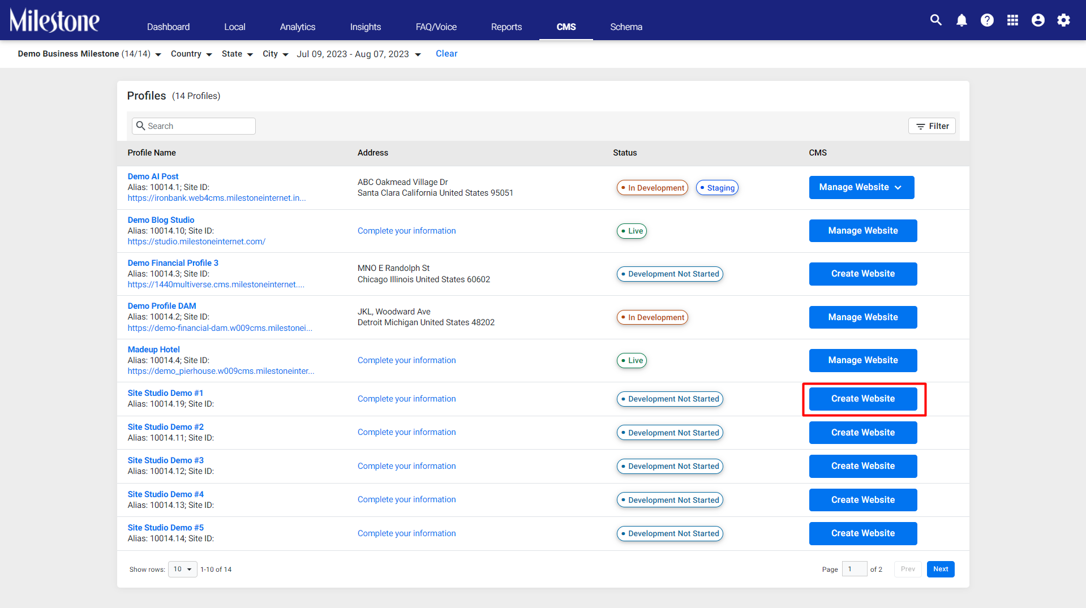Click the Profile Name column header
Viewport: 1086px width, 608px height.
coord(152,153)
